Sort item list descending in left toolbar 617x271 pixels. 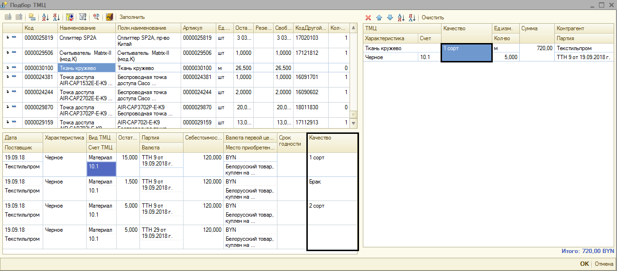click(x=56, y=17)
